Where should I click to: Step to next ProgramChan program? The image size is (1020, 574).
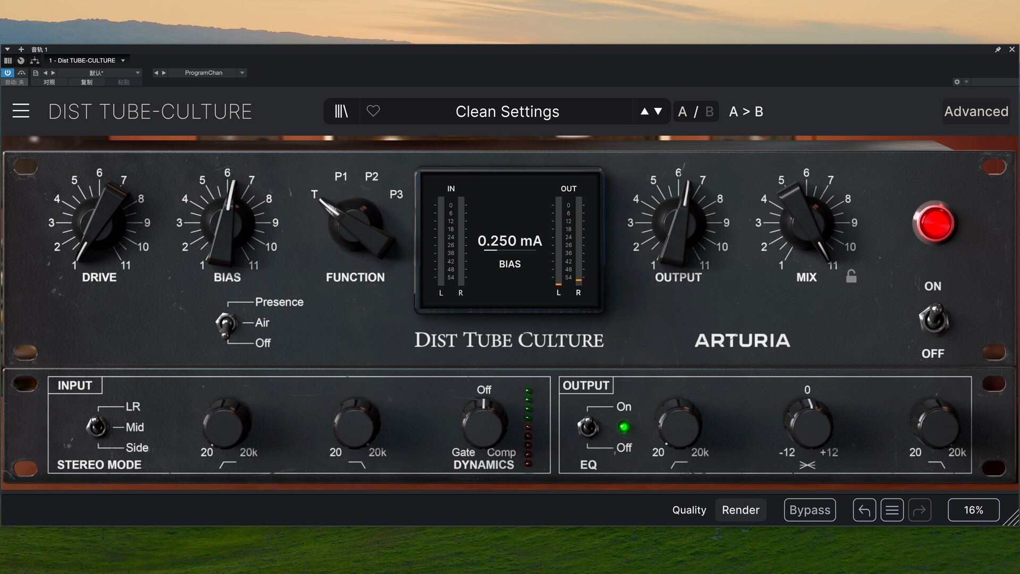pos(164,73)
